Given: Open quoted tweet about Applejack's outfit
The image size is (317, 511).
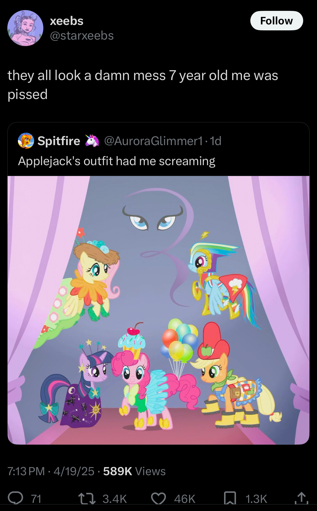Looking at the screenshot, I should pos(117,161).
